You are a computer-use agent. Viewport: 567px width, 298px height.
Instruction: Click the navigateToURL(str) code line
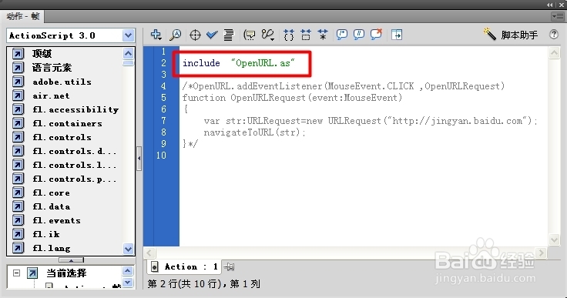(x=254, y=132)
